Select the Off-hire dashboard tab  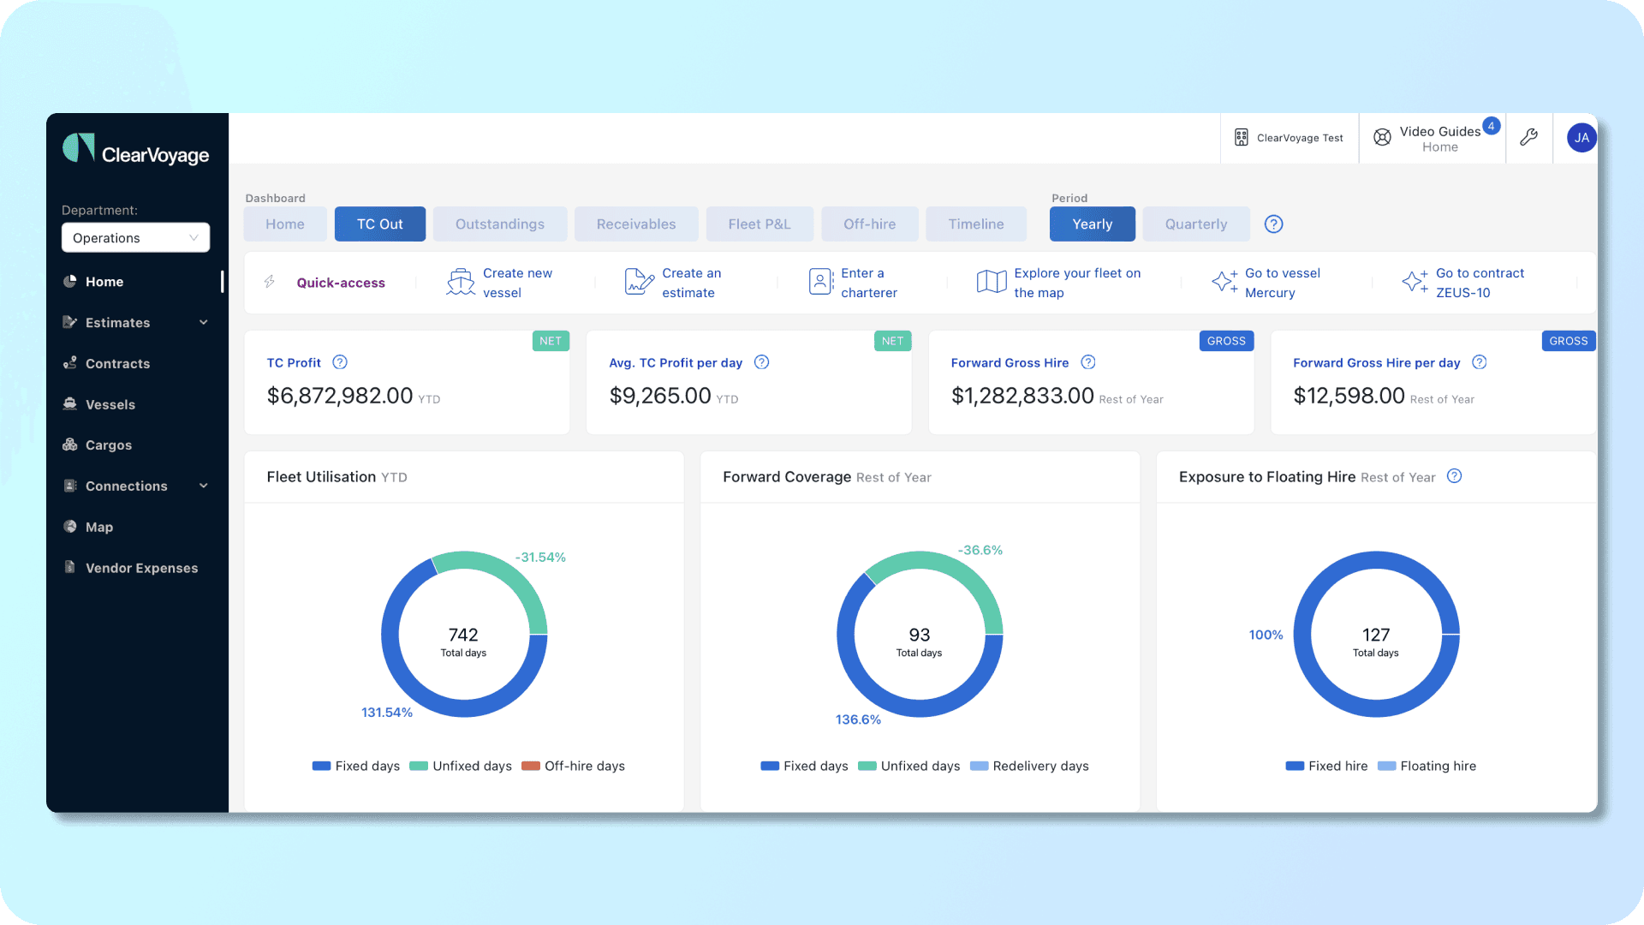[868, 224]
